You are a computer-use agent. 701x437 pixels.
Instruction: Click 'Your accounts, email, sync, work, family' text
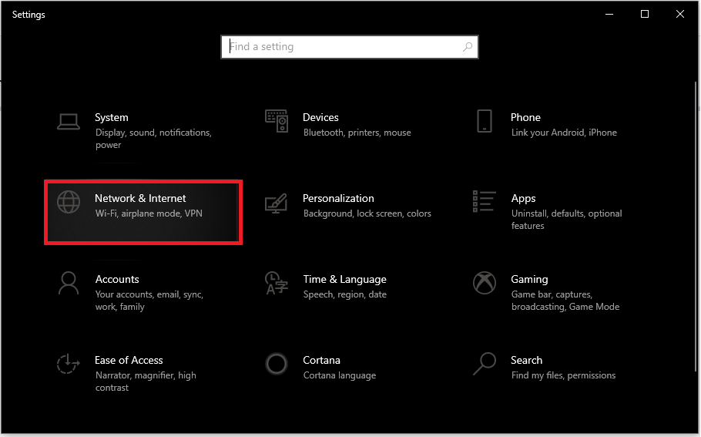(149, 301)
